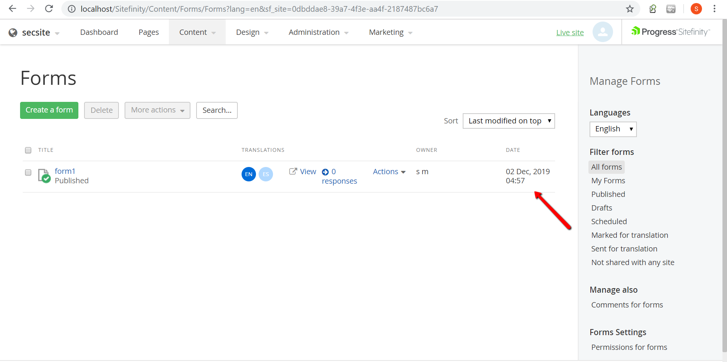The width and height of the screenshot is (727, 362).
Task: Open the Live site link
Action: click(x=570, y=33)
